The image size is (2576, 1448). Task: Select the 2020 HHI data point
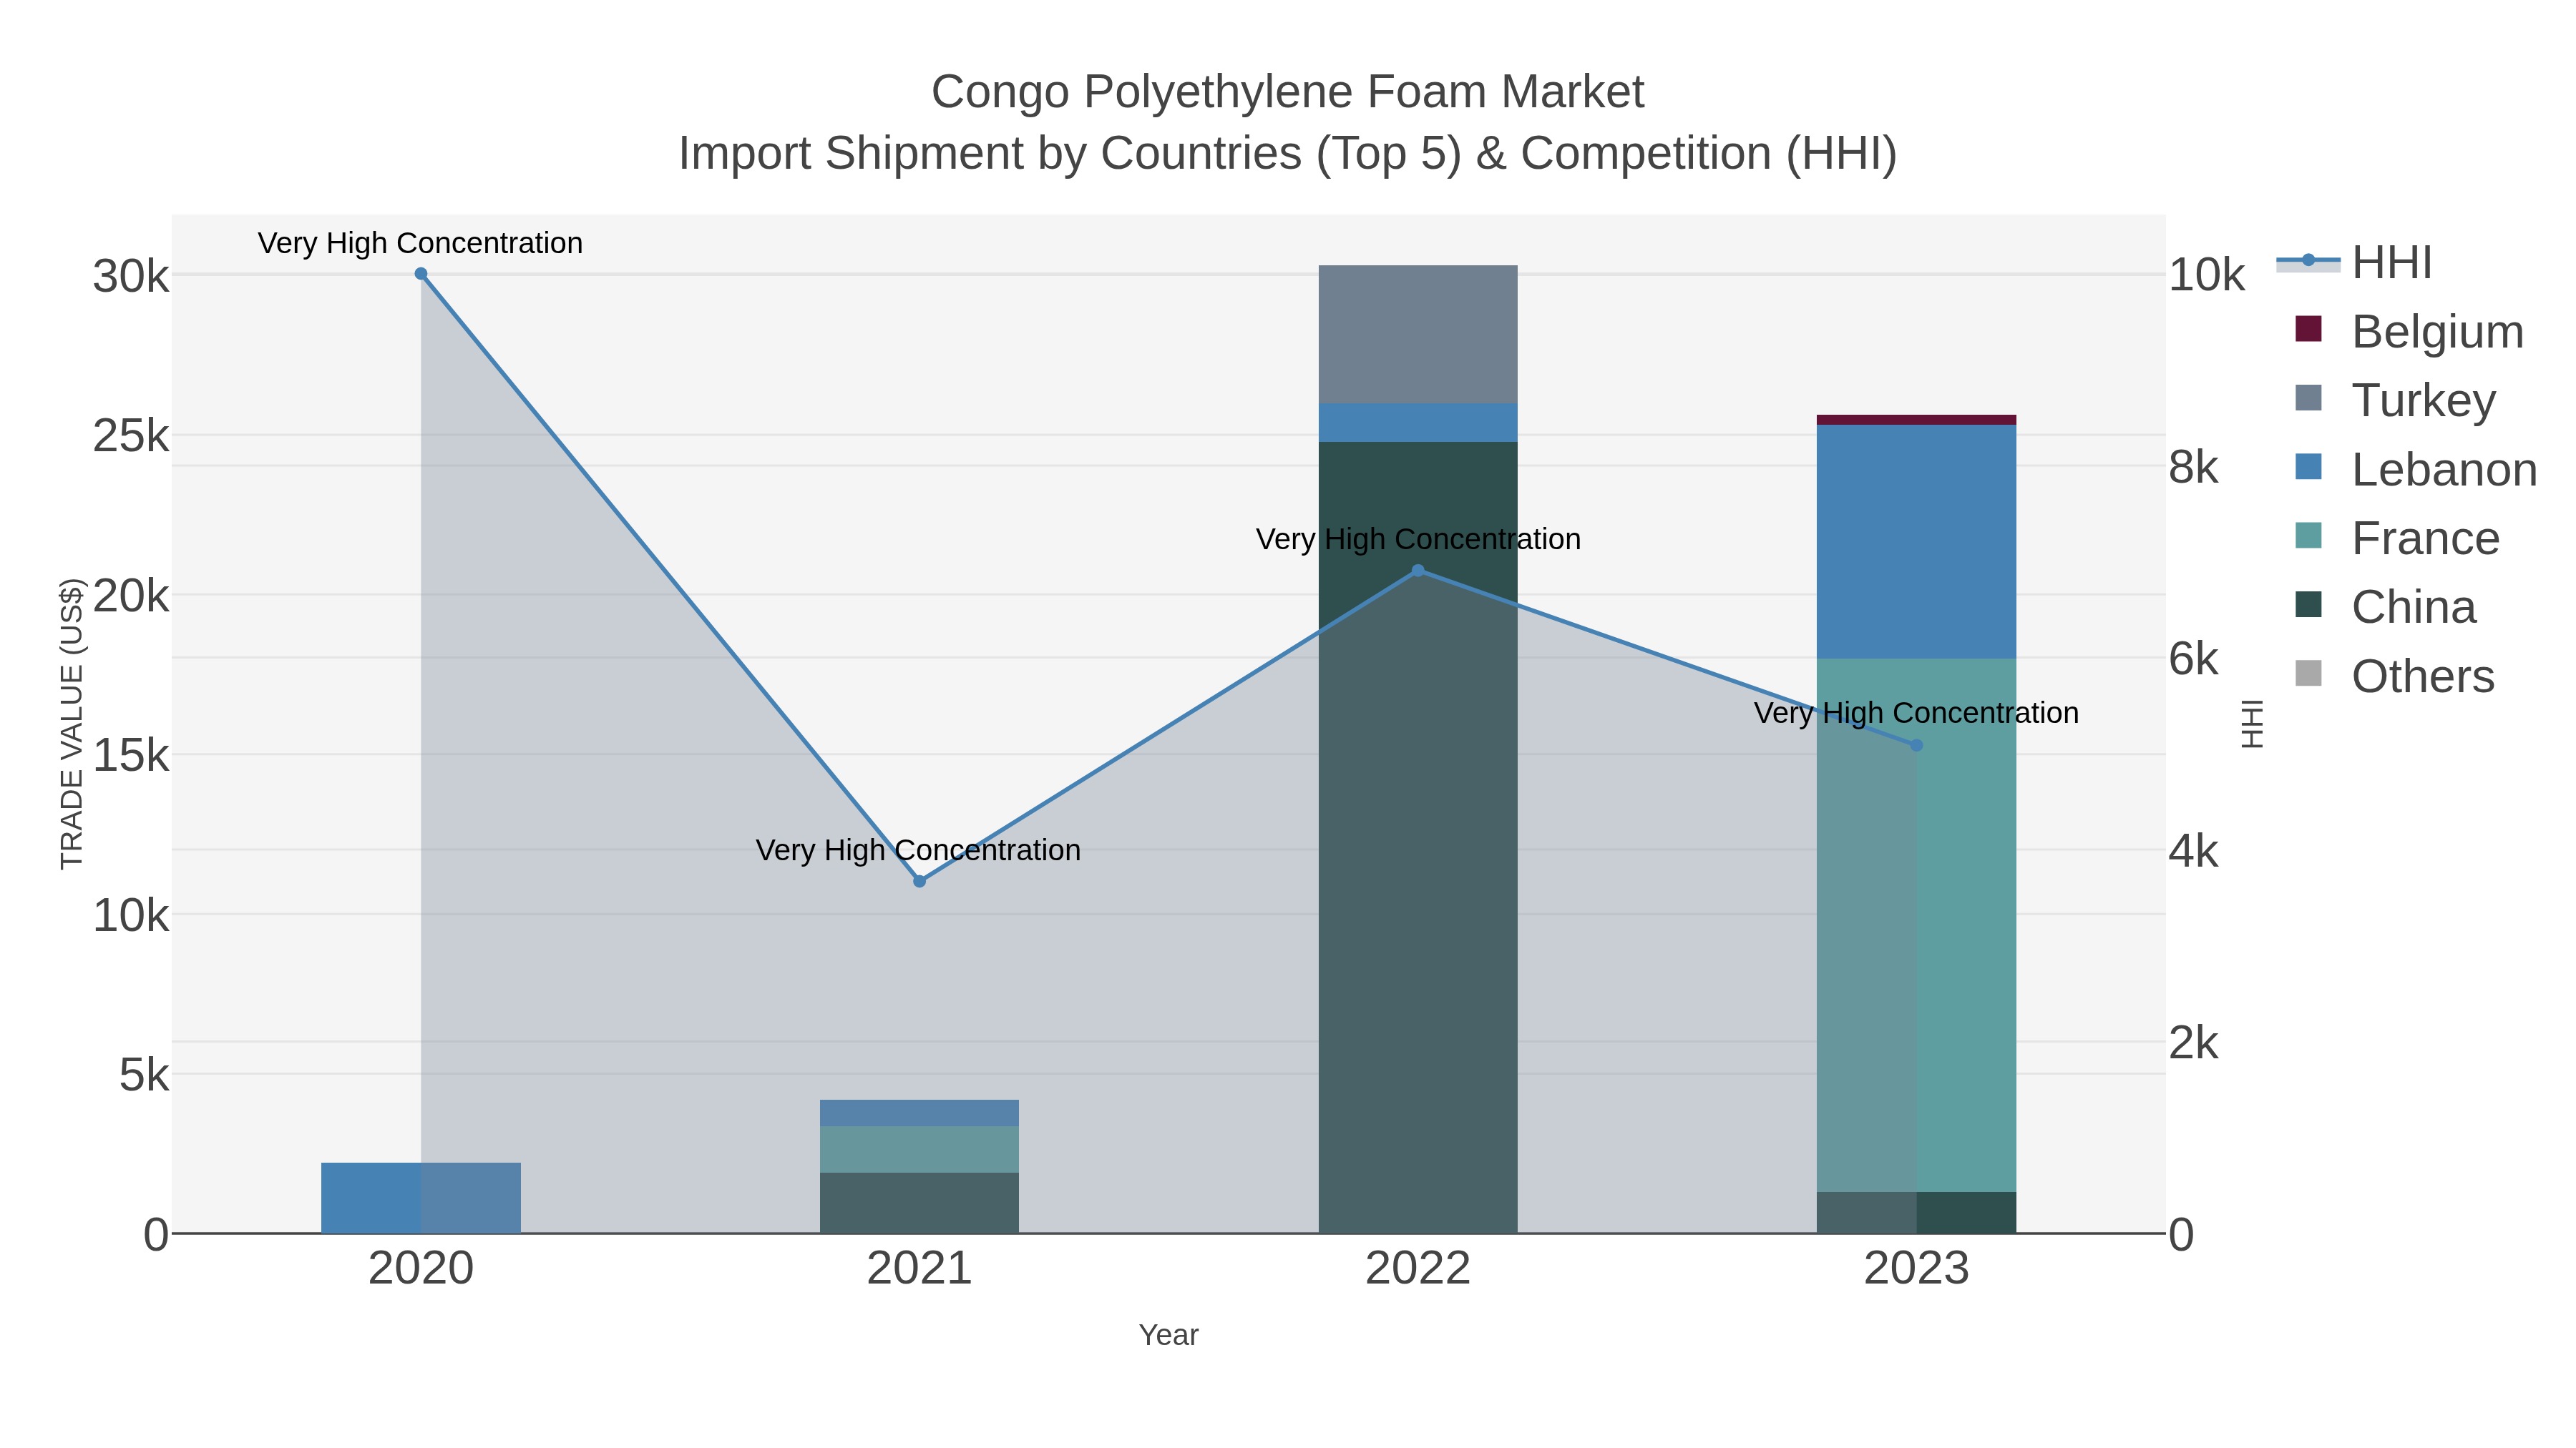421,274
